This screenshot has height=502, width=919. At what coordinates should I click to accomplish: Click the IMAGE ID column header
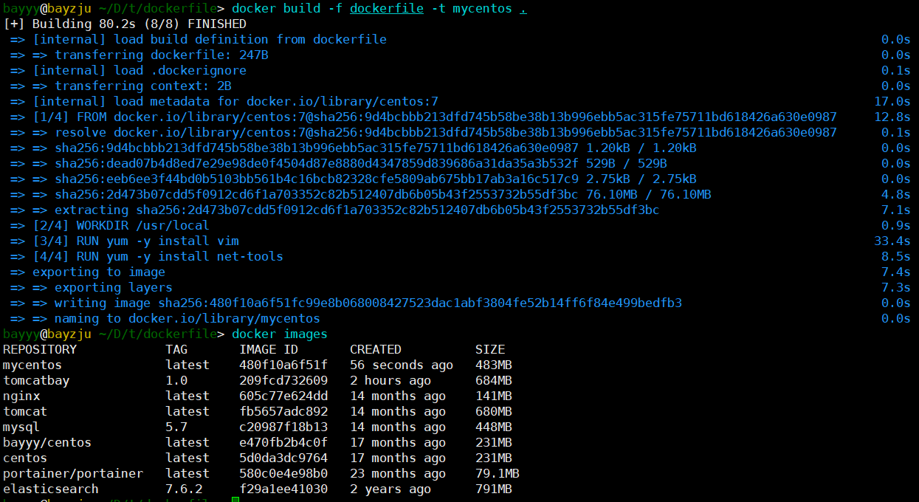click(269, 349)
